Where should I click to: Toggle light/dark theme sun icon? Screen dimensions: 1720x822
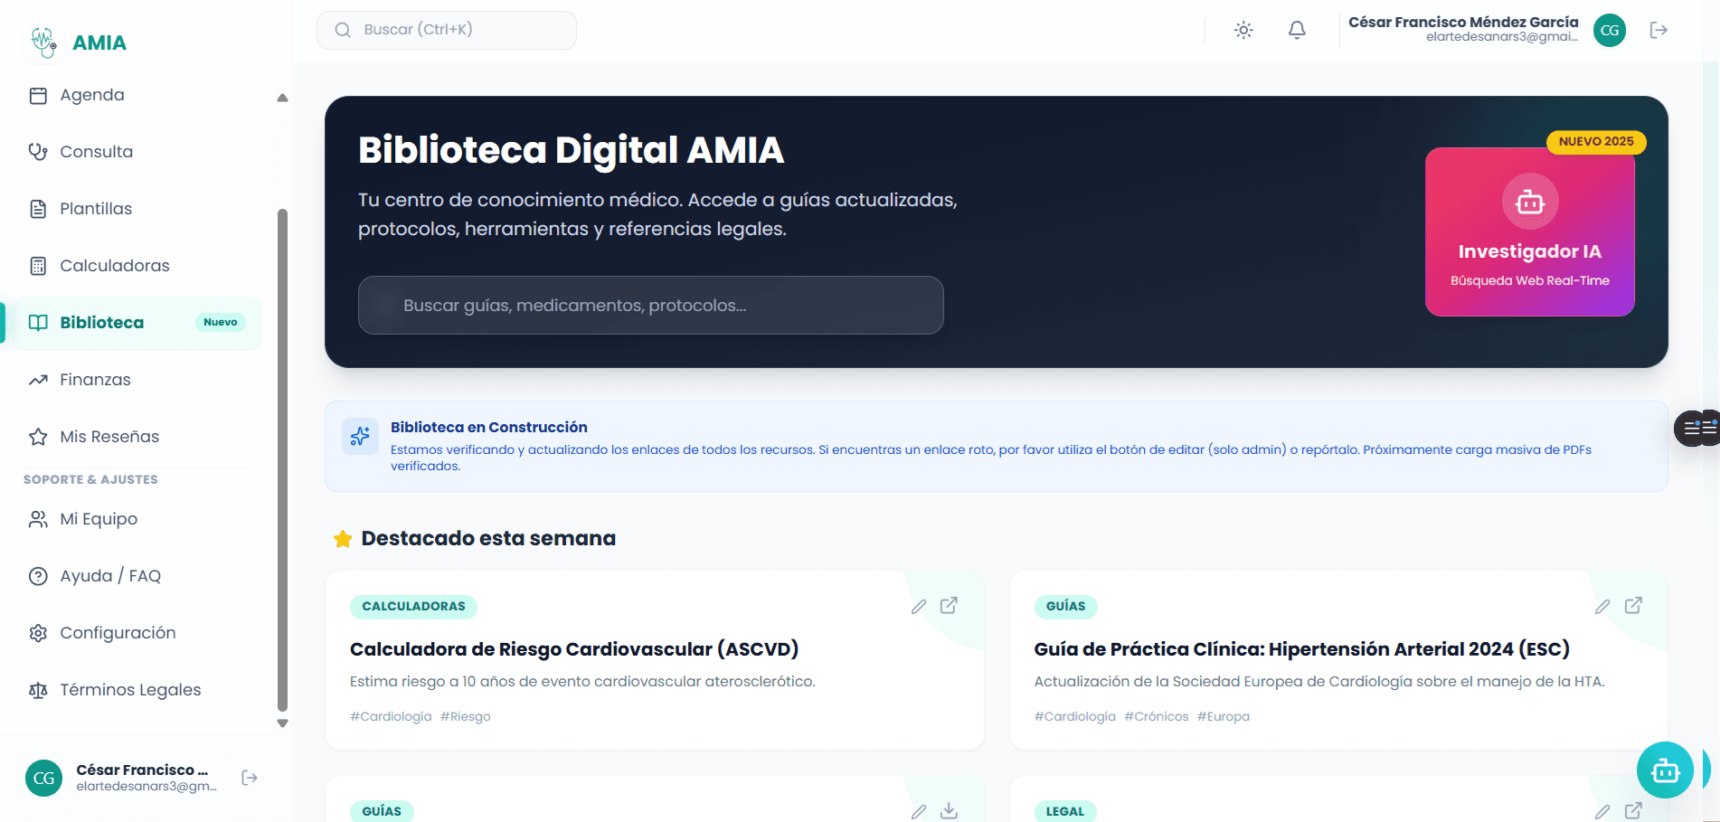tap(1243, 30)
